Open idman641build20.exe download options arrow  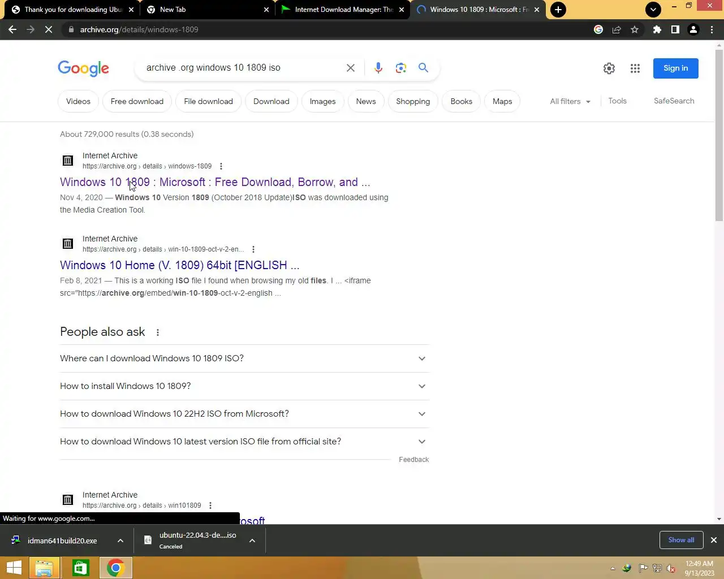[120, 541]
